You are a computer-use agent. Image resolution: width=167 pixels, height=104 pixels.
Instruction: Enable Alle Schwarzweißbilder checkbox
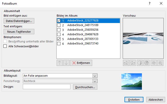(x=5, y=46)
